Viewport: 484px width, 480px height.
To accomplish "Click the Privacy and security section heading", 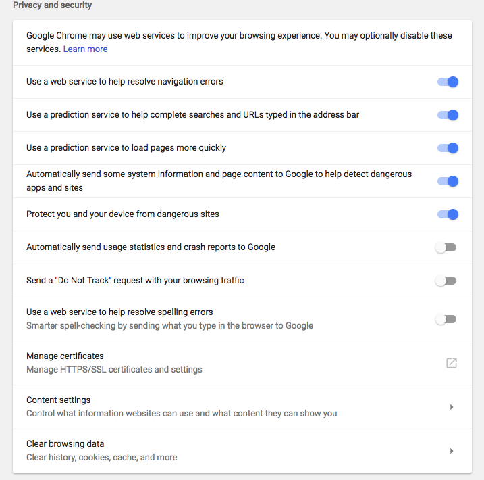I will coord(52,5).
